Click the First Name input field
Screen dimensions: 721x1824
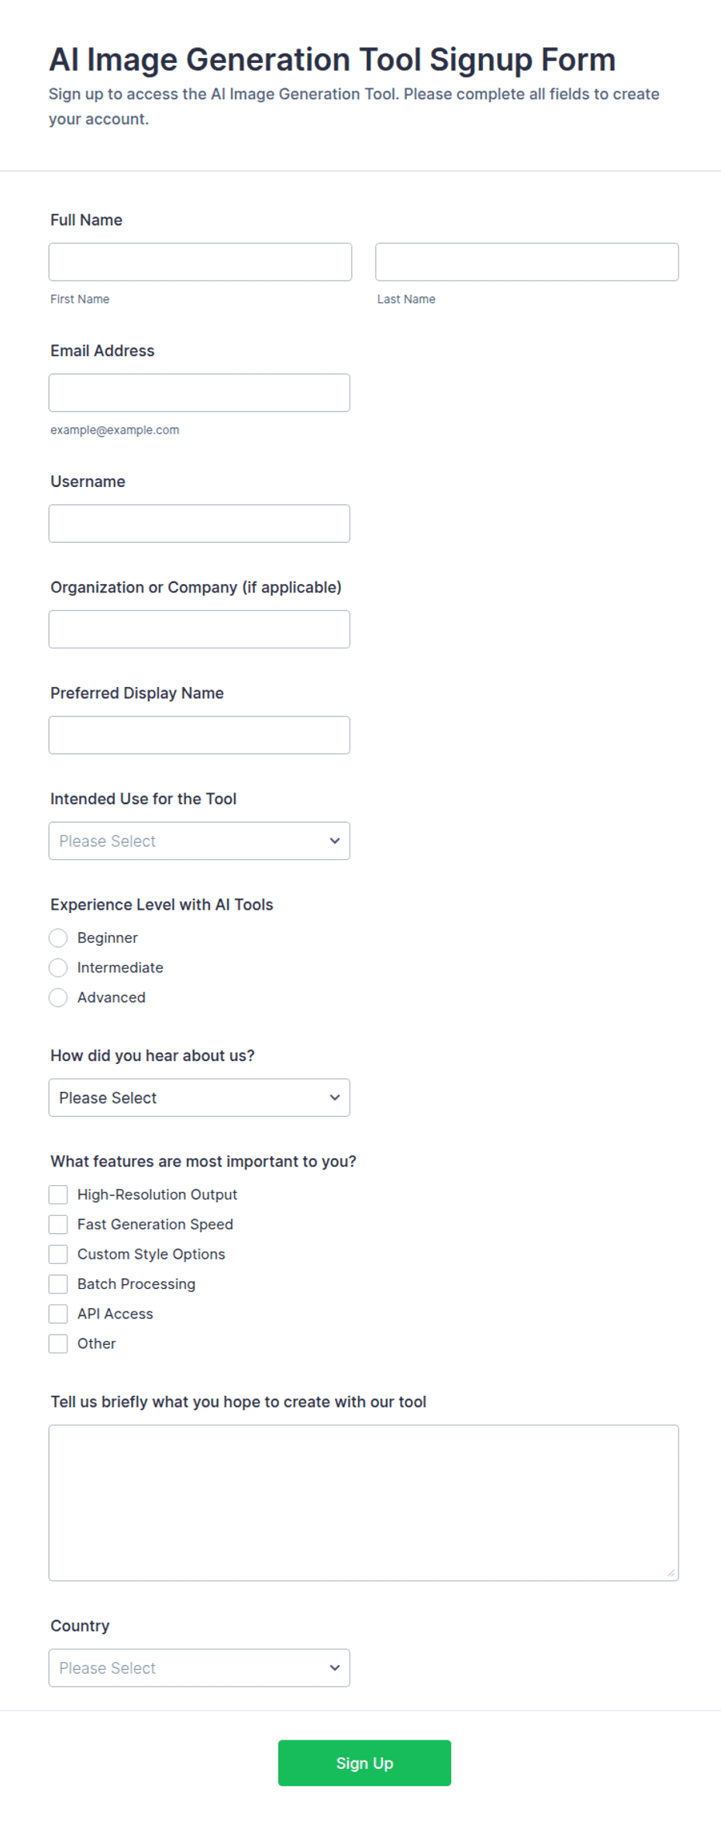200,262
